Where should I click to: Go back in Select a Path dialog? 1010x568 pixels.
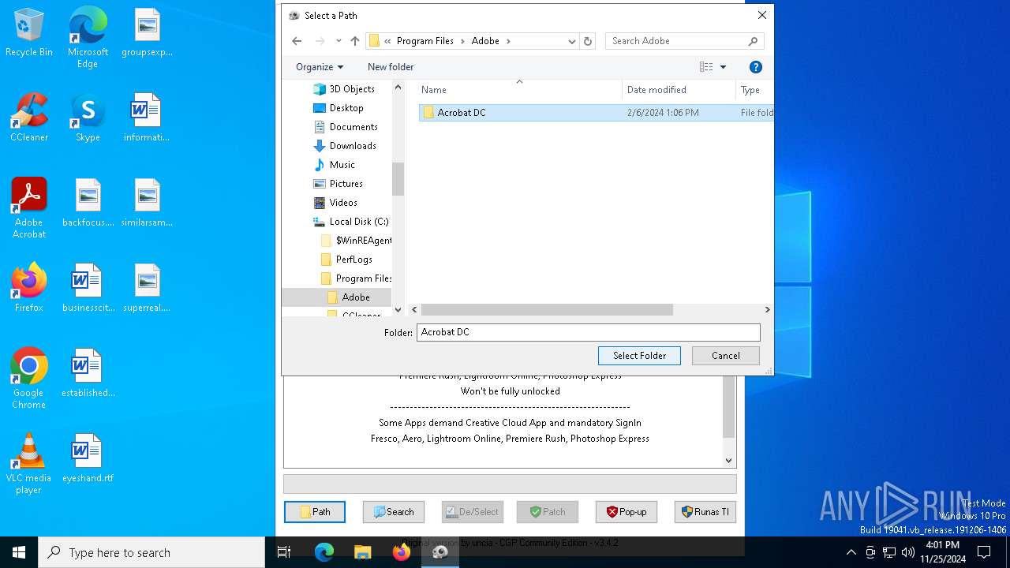(297, 41)
